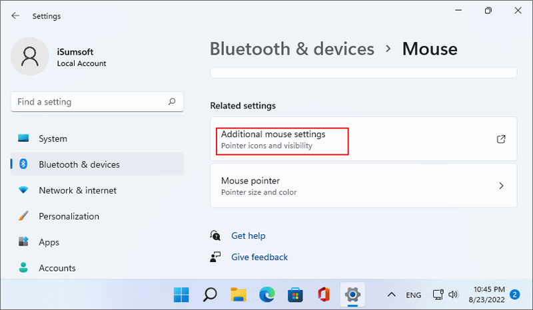Viewport: 533px width, 310px height.
Task: Restore down the Settings window
Action: pos(488,11)
